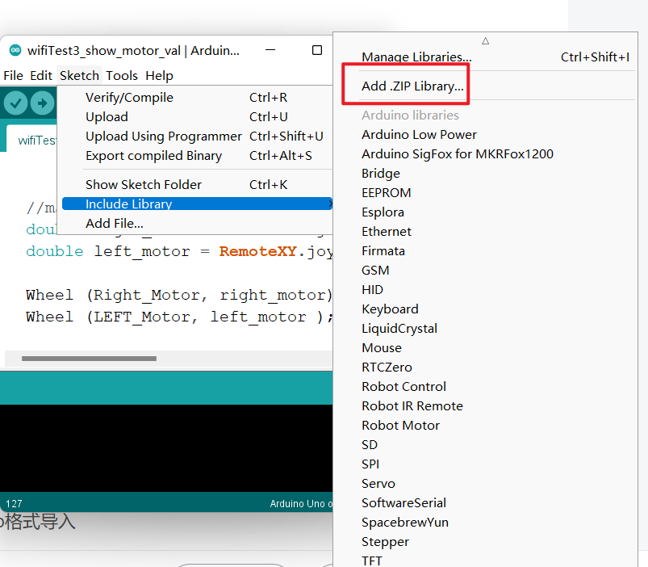Include the Esplora library
The width and height of the screenshot is (648, 567).
[486, 212]
